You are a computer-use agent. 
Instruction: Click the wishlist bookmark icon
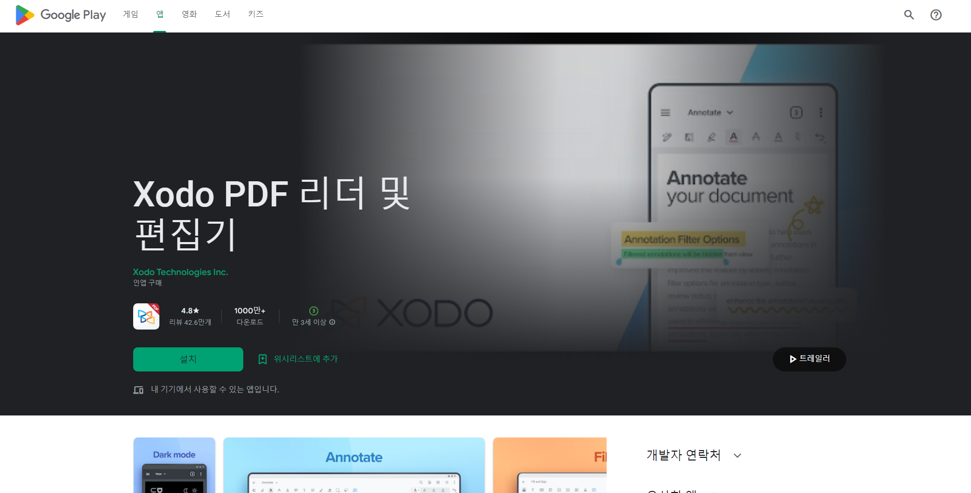point(263,359)
